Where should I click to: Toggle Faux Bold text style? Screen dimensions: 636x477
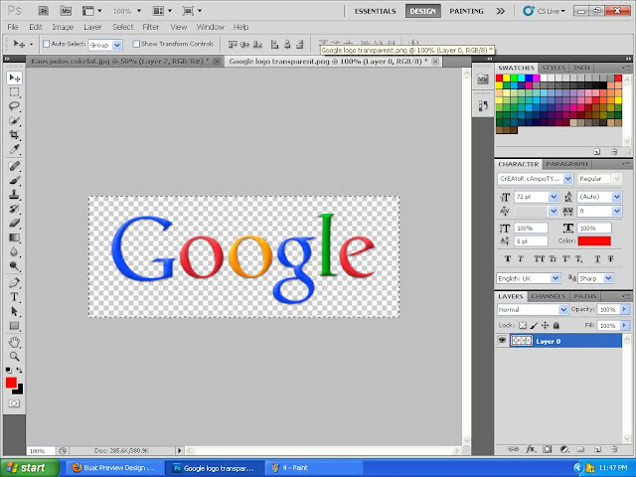click(508, 258)
